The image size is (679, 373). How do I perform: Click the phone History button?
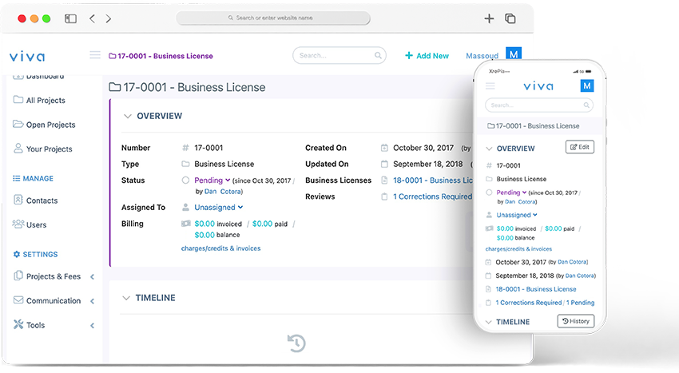point(576,321)
